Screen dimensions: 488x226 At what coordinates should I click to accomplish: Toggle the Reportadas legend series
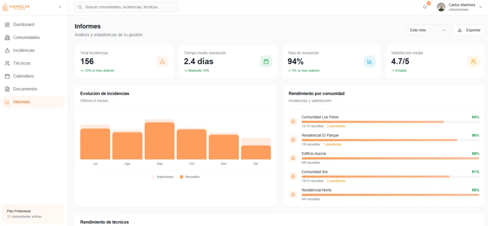[x=162, y=177]
